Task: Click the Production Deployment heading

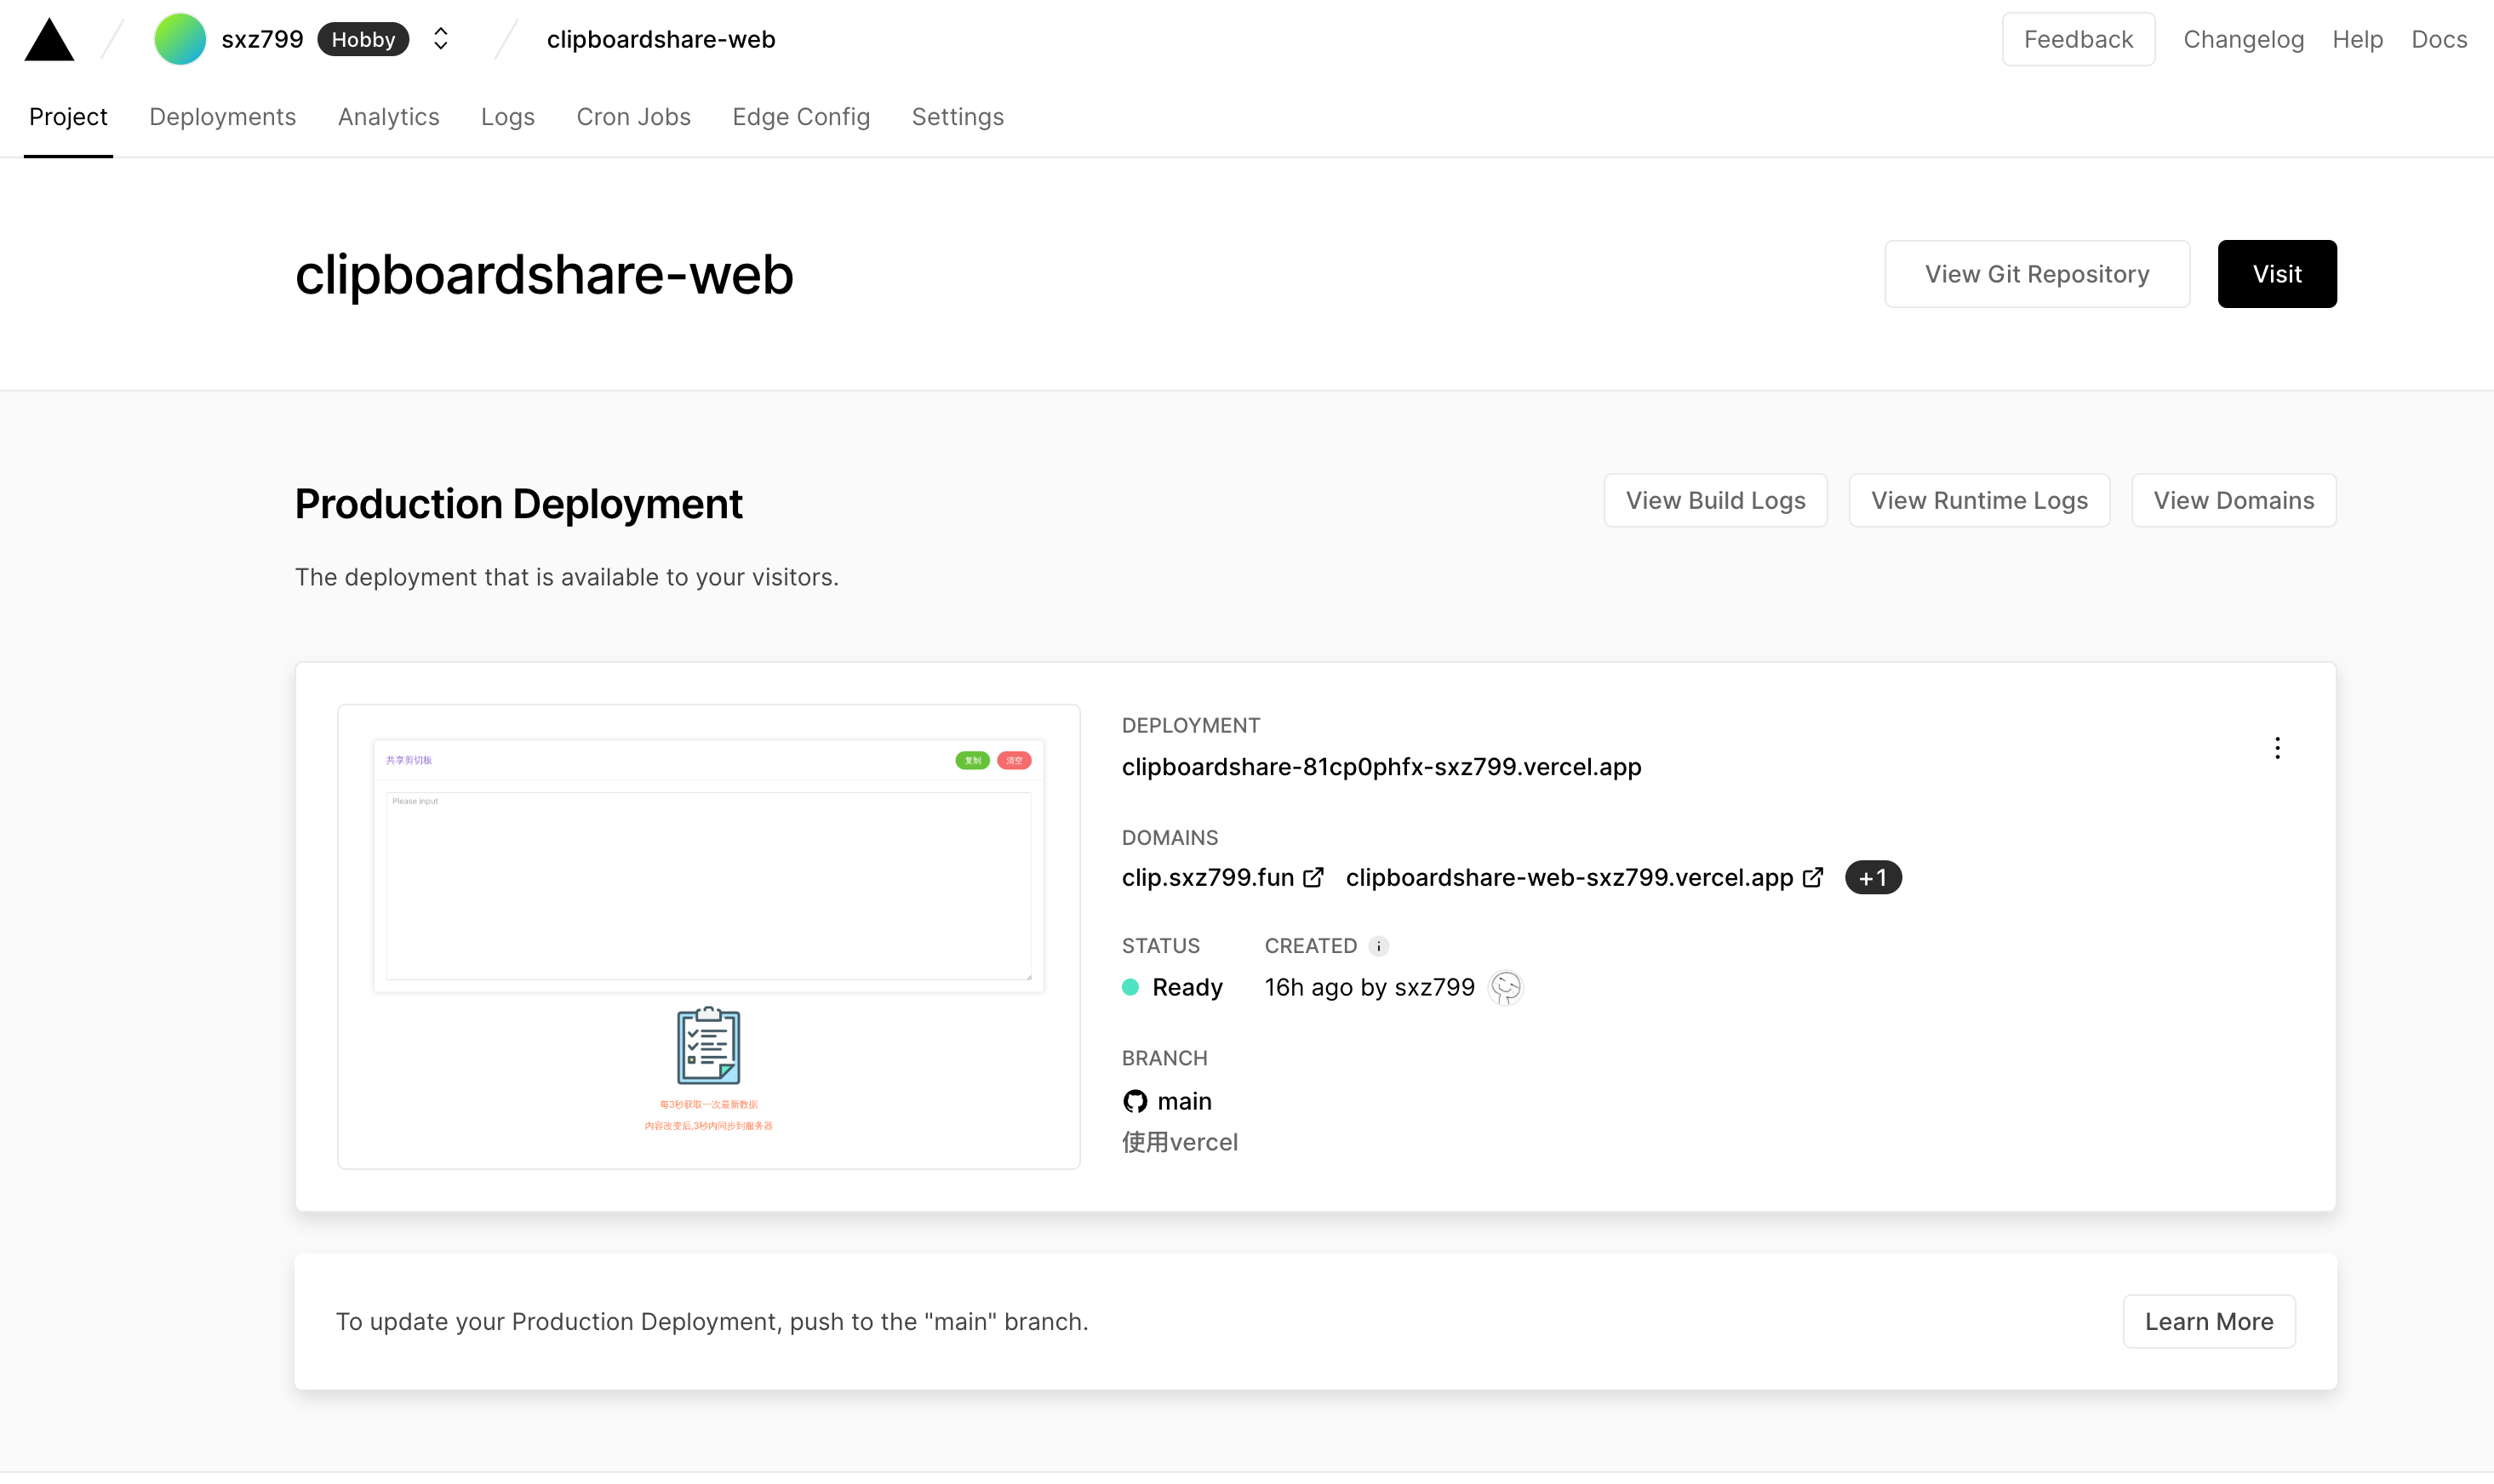Action: (x=519, y=504)
